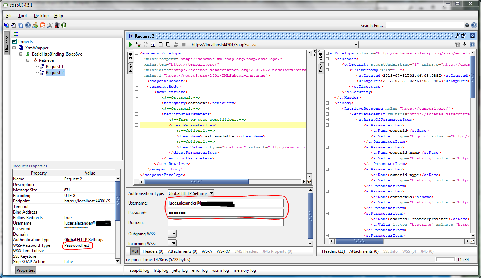Add request to MockService icon

pos(145,44)
